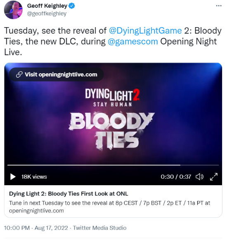Click the chain link icon in video

pyautogui.click(x=19, y=75)
